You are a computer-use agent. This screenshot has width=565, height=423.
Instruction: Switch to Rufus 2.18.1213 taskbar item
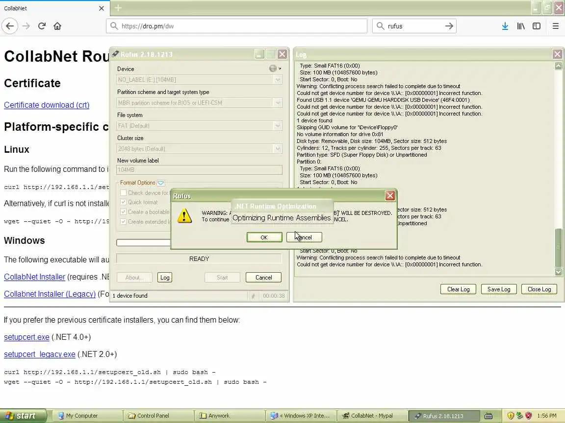pyautogui.click(x=443, y=416)
